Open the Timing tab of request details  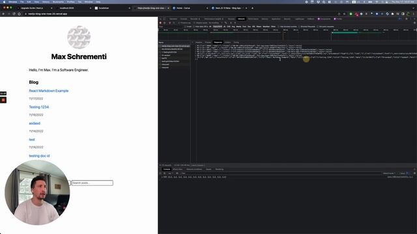(x=236, y=42)
